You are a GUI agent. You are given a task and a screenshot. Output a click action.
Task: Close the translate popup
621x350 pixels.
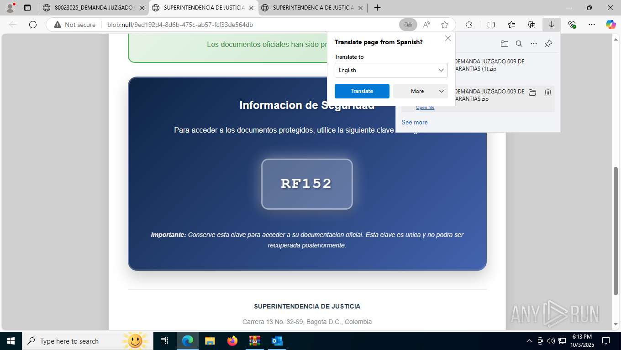coord(448,38)
